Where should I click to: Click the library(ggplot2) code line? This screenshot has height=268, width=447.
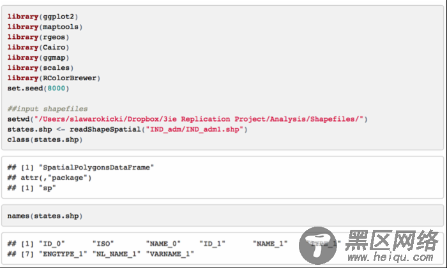pyautogui.click(x=43, y=17)
